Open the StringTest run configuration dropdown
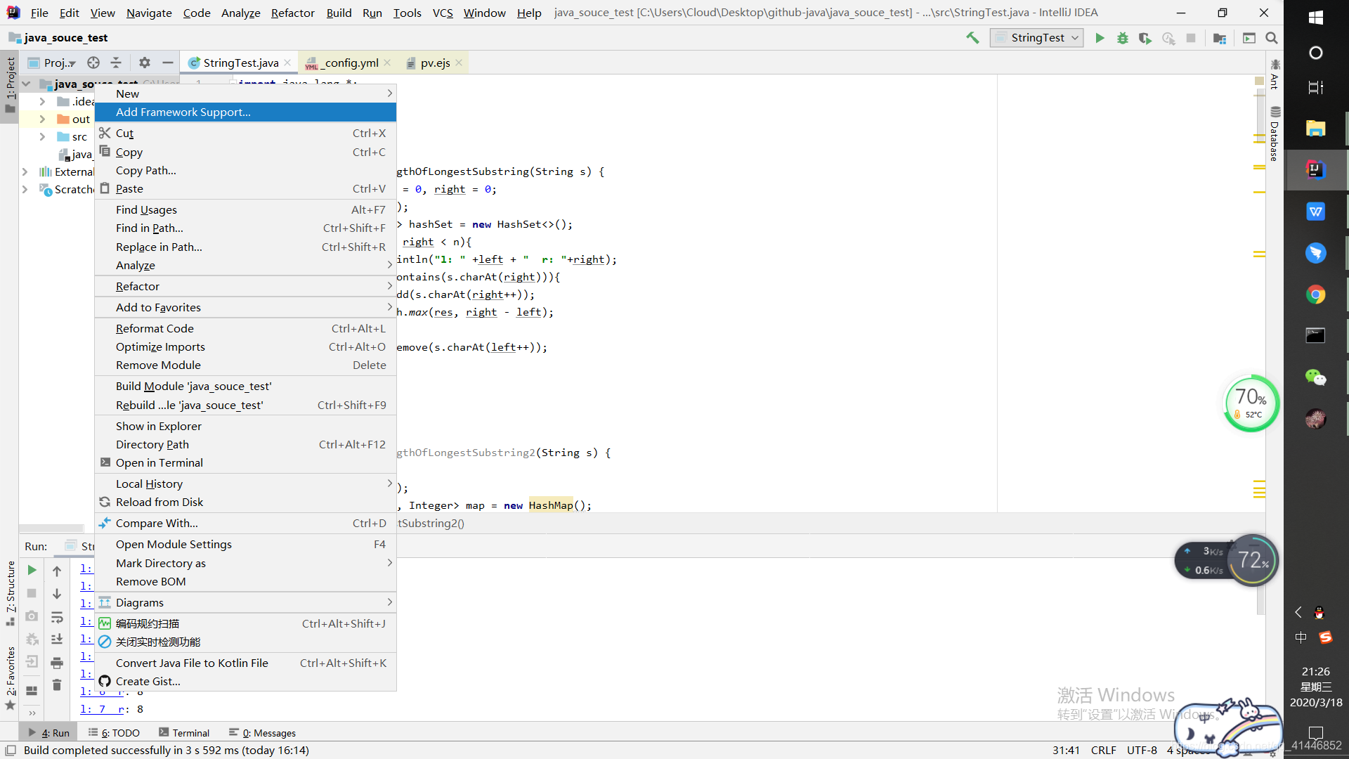 point(1036,38)
